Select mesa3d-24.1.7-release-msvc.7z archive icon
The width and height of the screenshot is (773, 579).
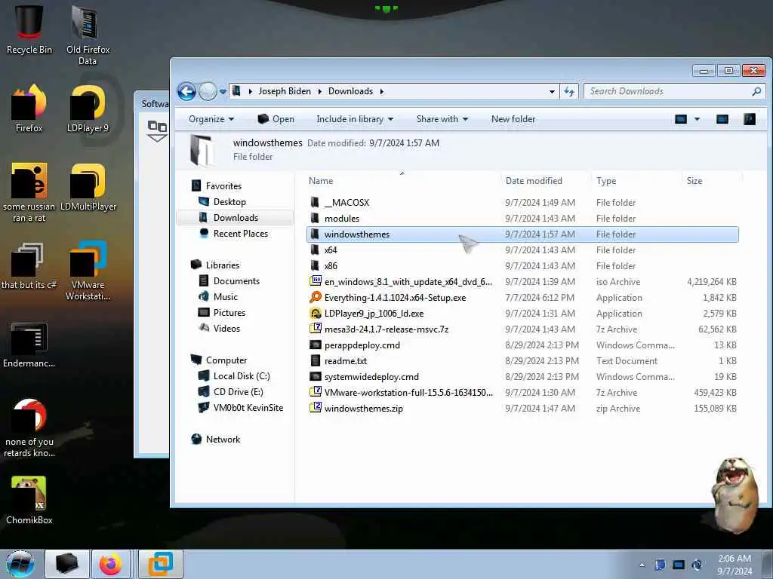(x=316, y=329)
